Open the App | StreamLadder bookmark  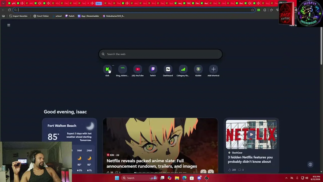(x=88, y=16)
